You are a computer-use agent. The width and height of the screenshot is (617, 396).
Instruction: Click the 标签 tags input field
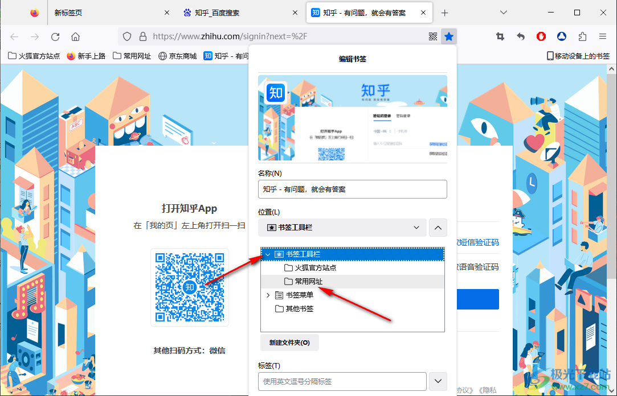(x=342, y=381)
